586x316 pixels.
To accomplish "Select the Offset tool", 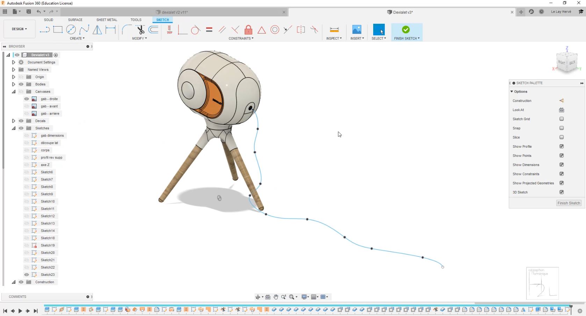I will (154, 30).
